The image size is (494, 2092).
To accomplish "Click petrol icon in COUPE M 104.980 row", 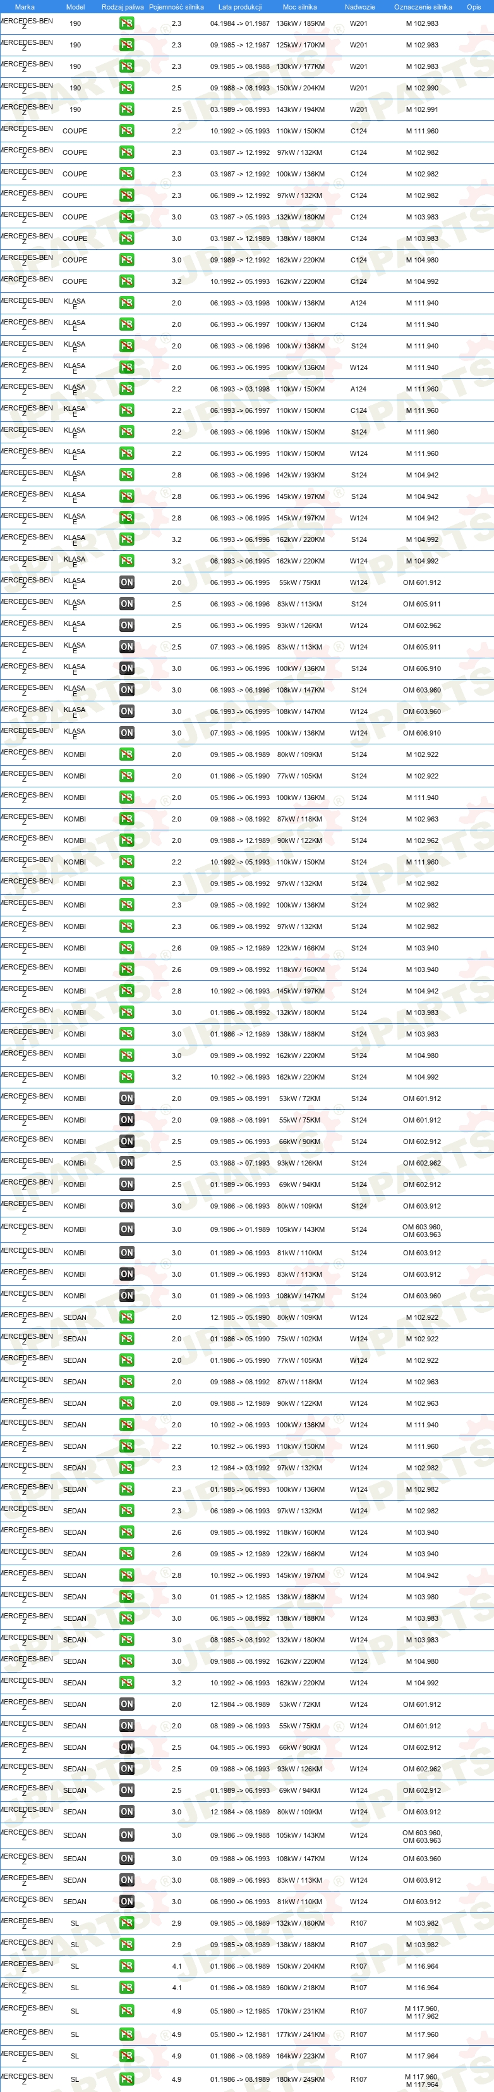I will (x=126, y=261).
